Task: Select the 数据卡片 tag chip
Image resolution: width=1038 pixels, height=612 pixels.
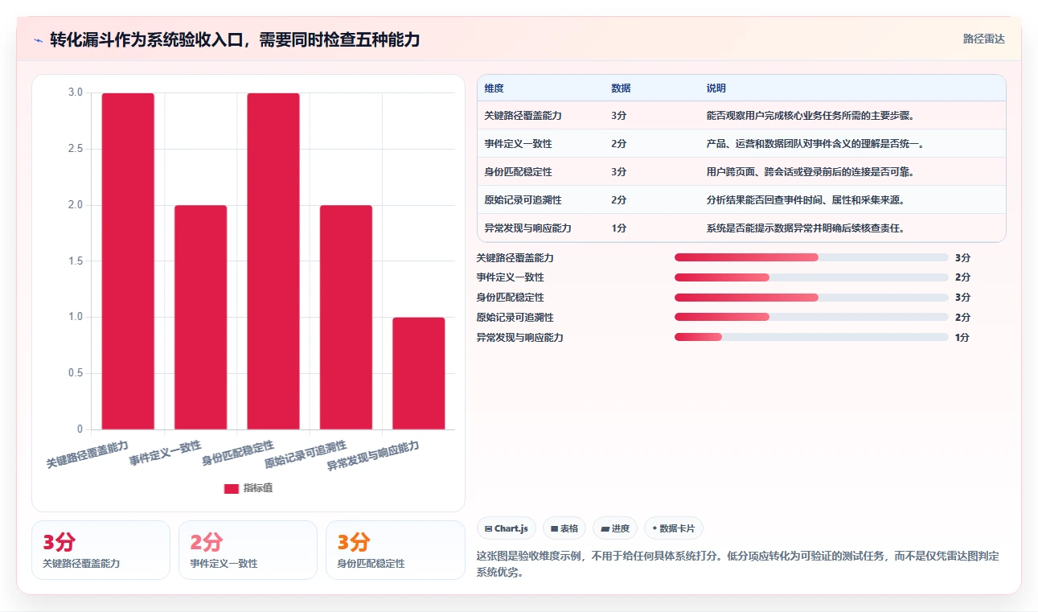Action: coord(674,528)
